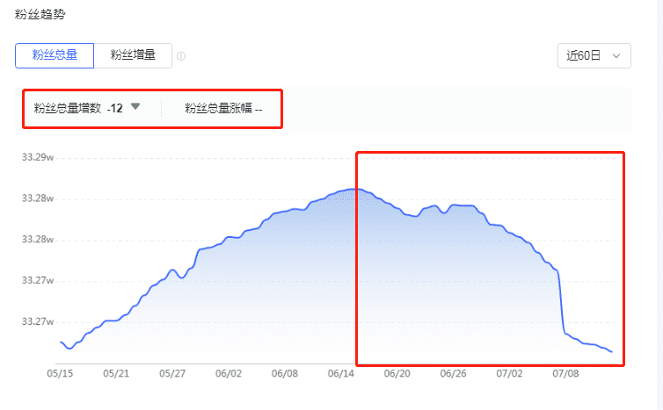The width and height of the screenshot is (663, 410).
Task: Click the 05/21 date on x-axis
Action: (116, 374)
